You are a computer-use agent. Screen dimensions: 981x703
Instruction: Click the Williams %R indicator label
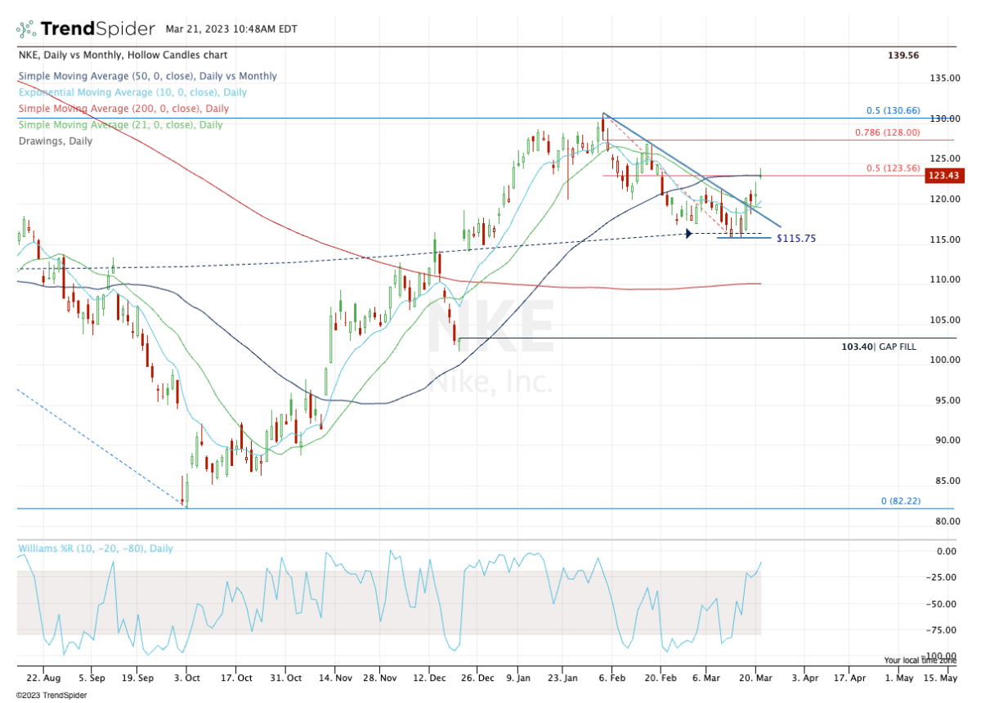(x=95, y=549)
